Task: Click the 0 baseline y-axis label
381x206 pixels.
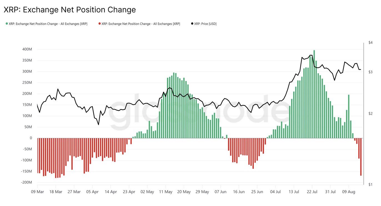Action: pyautogui.click(x=31, y=138)
